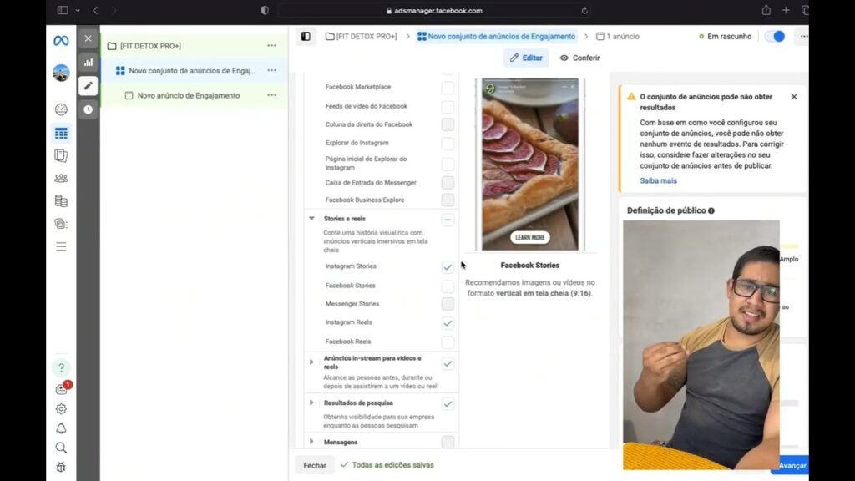Select the Editar tab

pyautogui.click(x=526, y=58)
